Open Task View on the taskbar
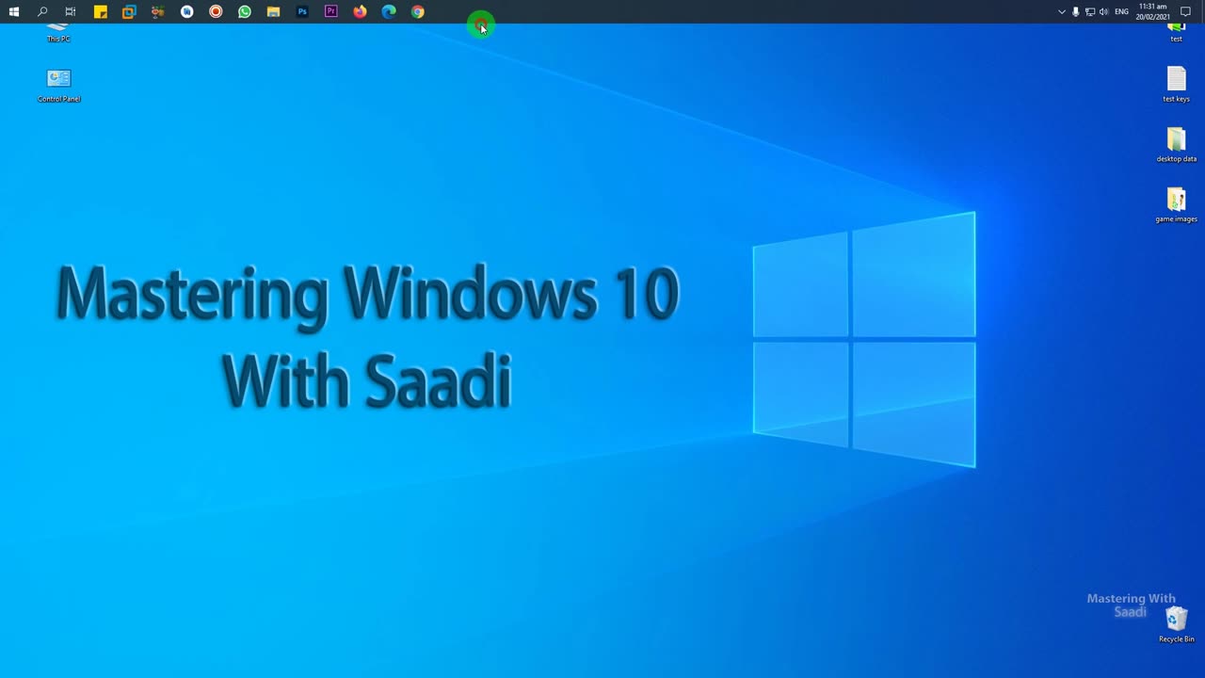The height and width of the screenshot is (678, 1205). click(x=71, y=11)
